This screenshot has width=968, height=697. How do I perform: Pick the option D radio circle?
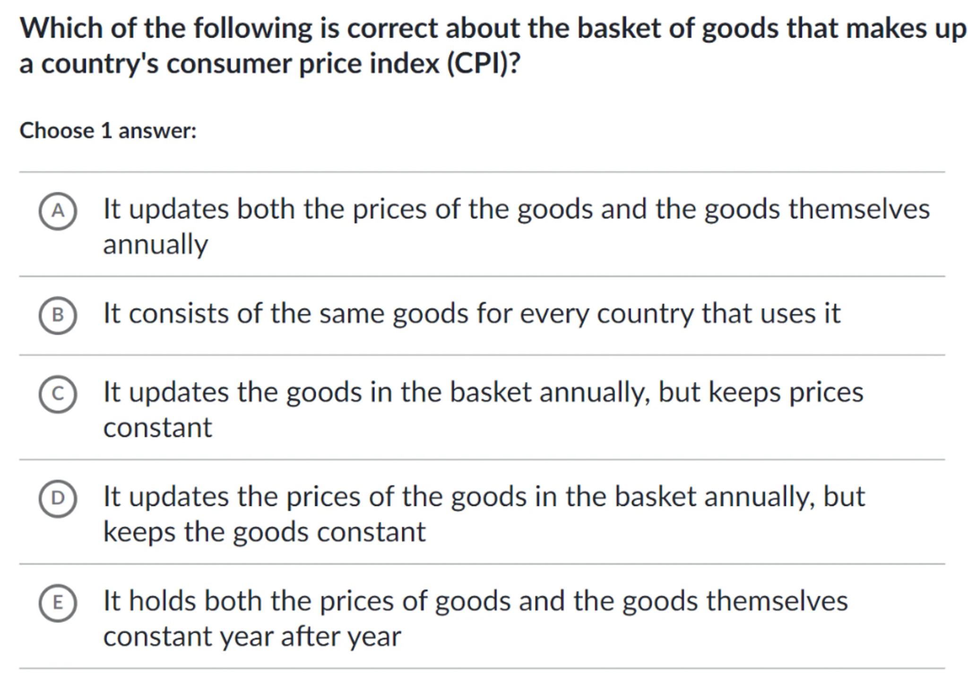click(58, 498)
